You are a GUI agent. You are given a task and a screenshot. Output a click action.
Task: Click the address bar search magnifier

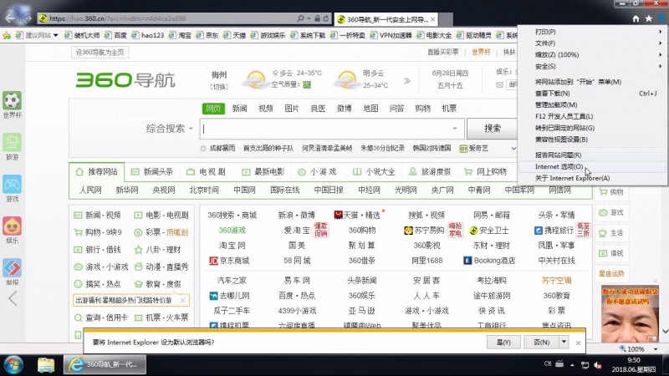pyautogui.click(x=300, y=18)
